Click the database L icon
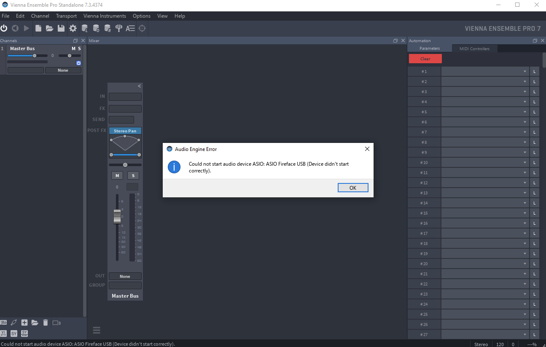The image size is (546, 347). tap(85, 28)
